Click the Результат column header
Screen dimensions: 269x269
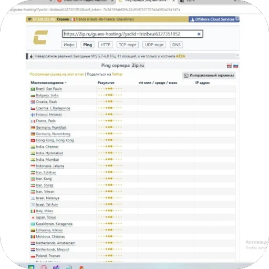click(106, 82)
